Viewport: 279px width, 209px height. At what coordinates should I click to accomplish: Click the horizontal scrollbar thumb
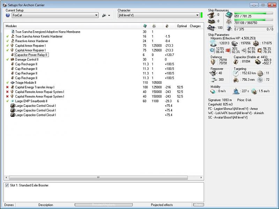98,178
